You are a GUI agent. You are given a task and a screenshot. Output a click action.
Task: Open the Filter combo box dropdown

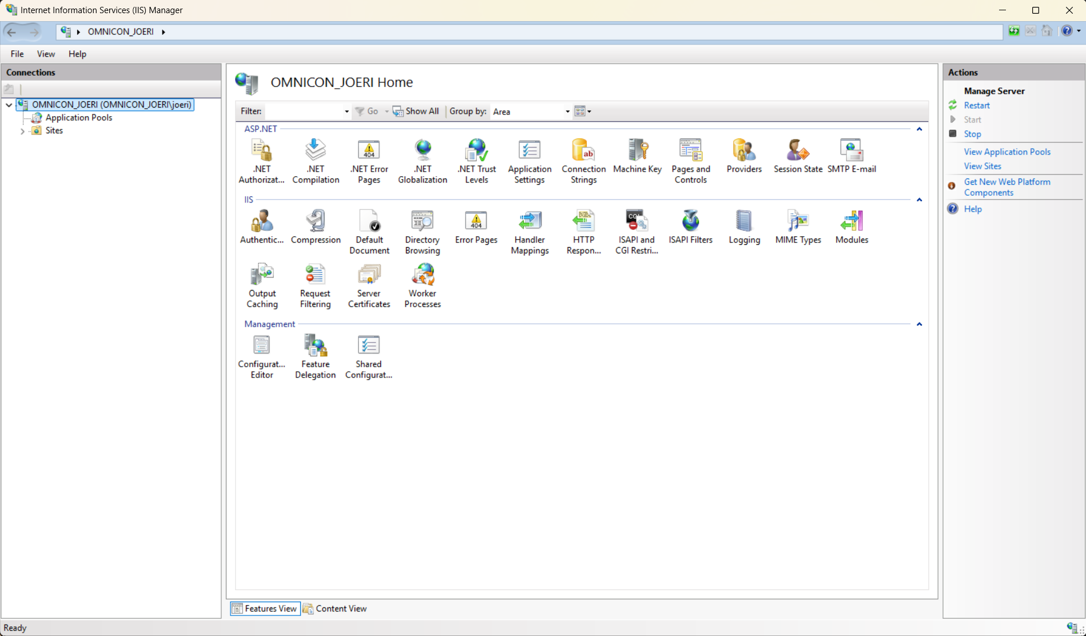(346, 112)
